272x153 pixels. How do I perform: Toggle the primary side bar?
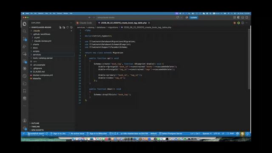(x=239, y=17)
